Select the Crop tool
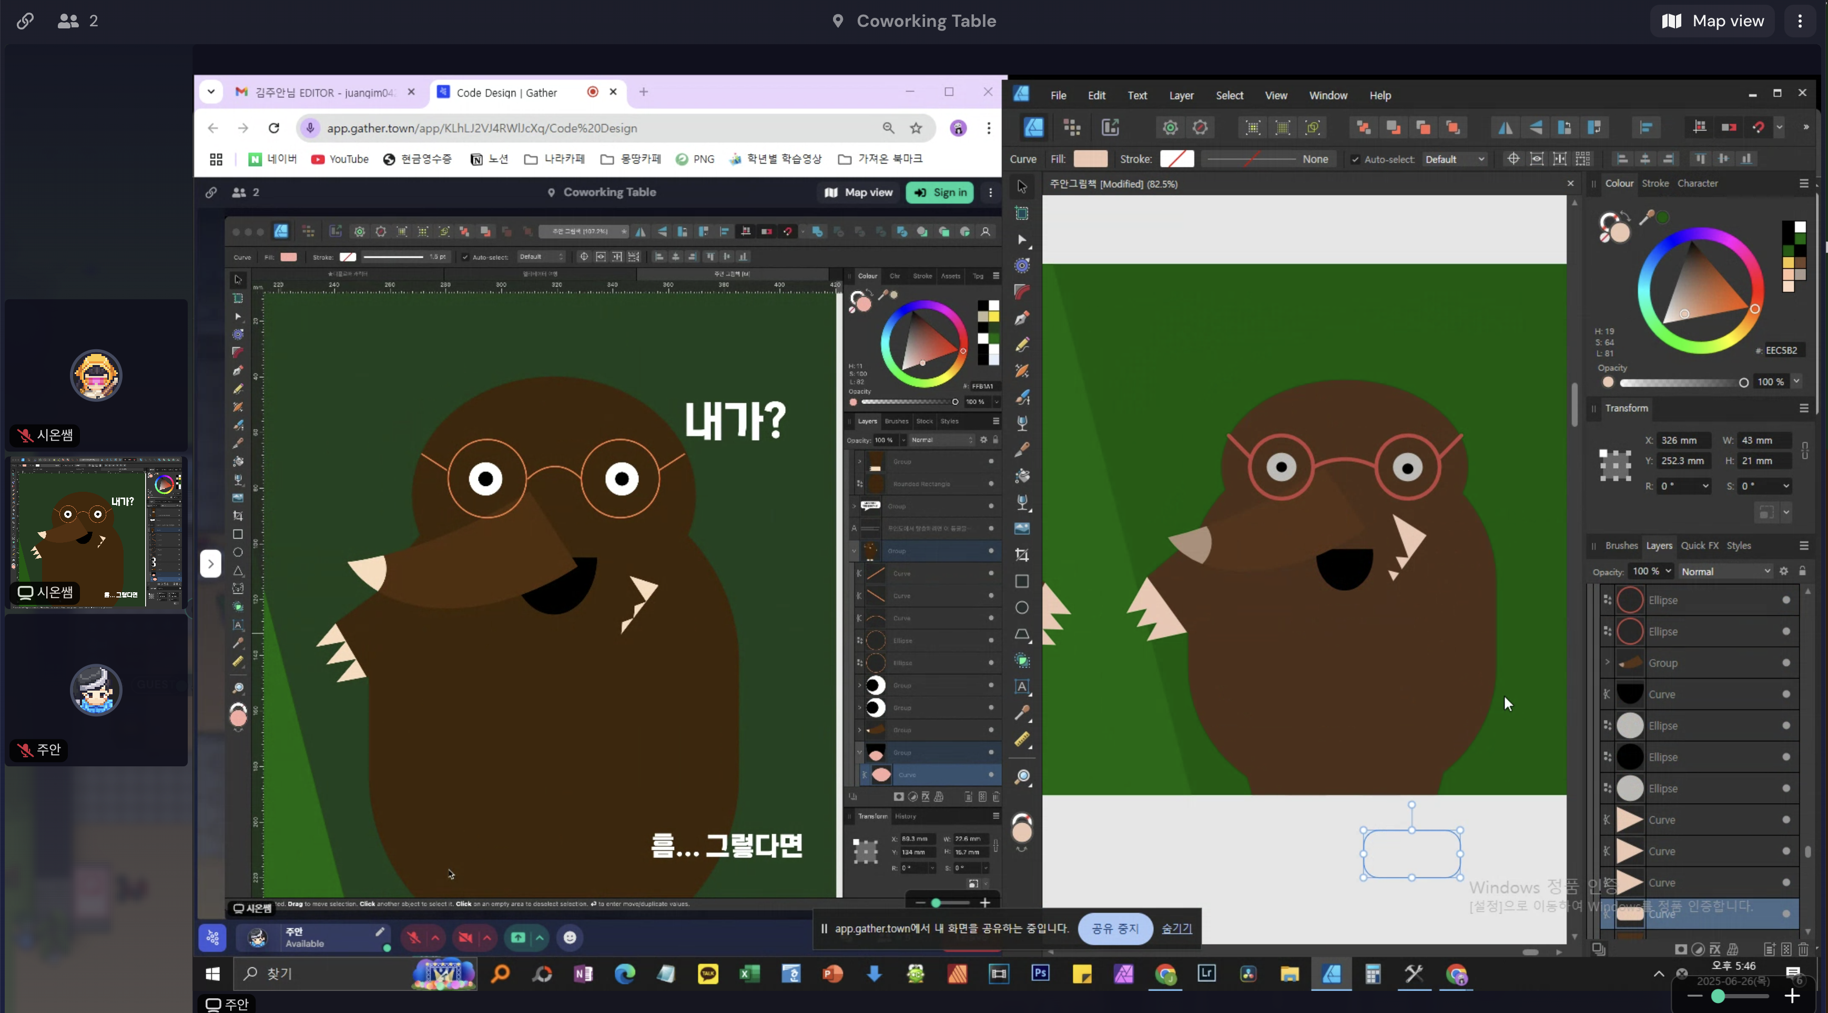This screenshot has height=1013, width=1828. (1022, 555)
